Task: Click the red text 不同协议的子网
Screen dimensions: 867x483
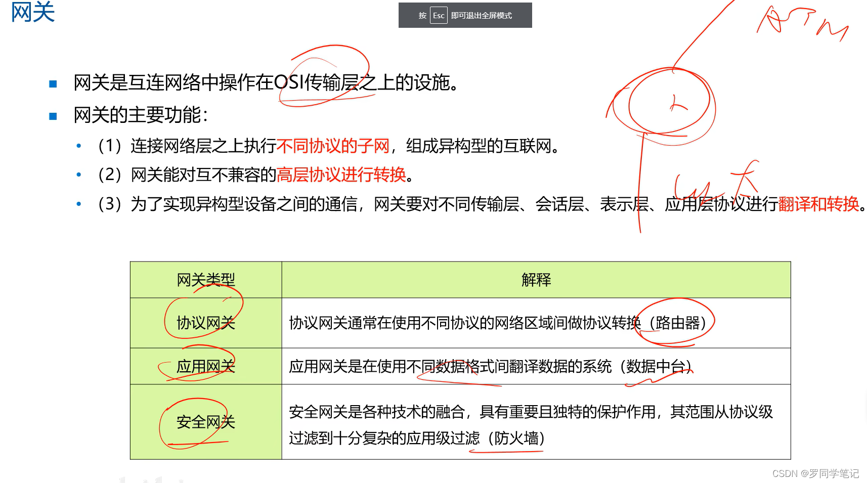Action: pyautogui.click(x=333, y=146)
